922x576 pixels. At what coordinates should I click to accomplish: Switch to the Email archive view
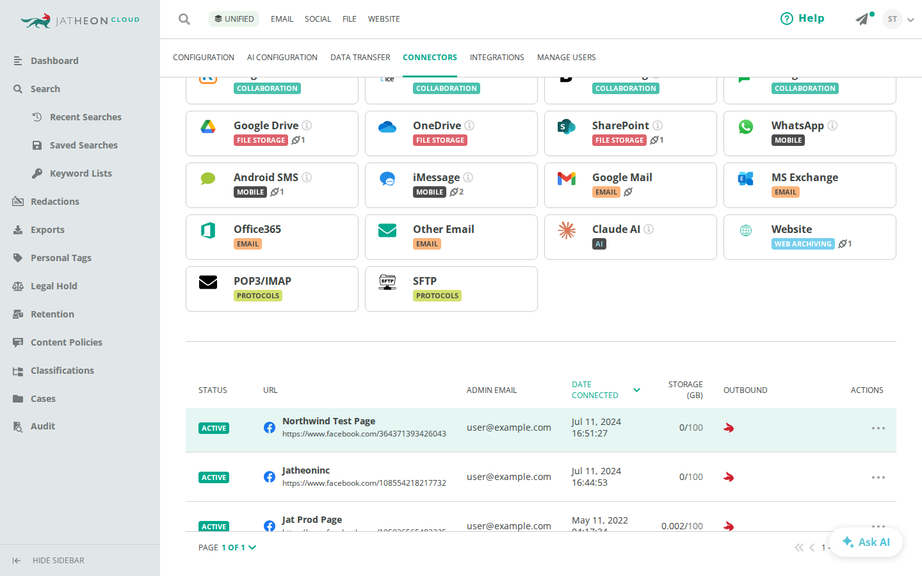coord(282,19)
